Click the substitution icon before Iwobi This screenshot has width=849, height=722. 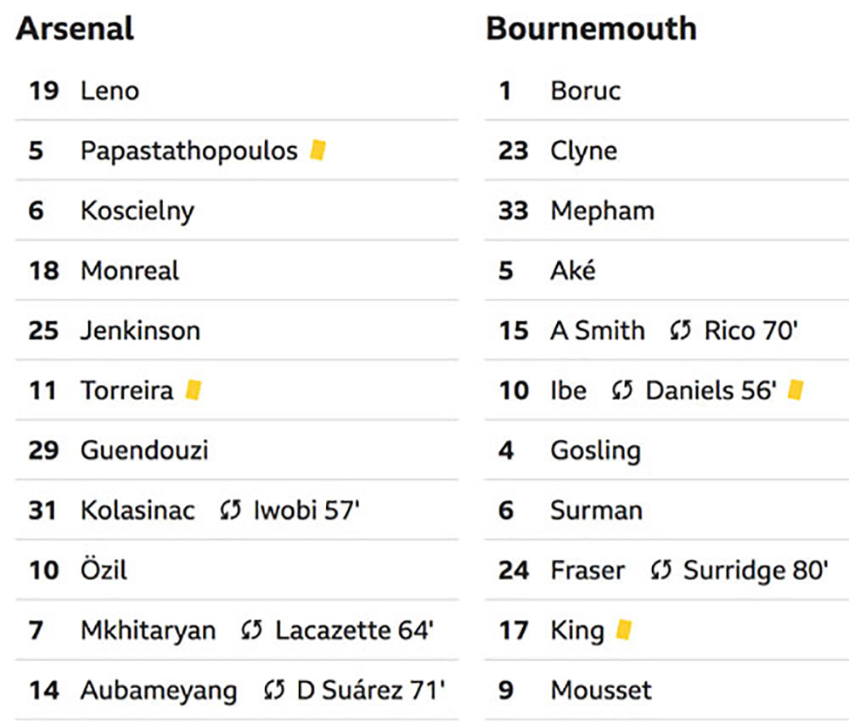click(230, 510)
